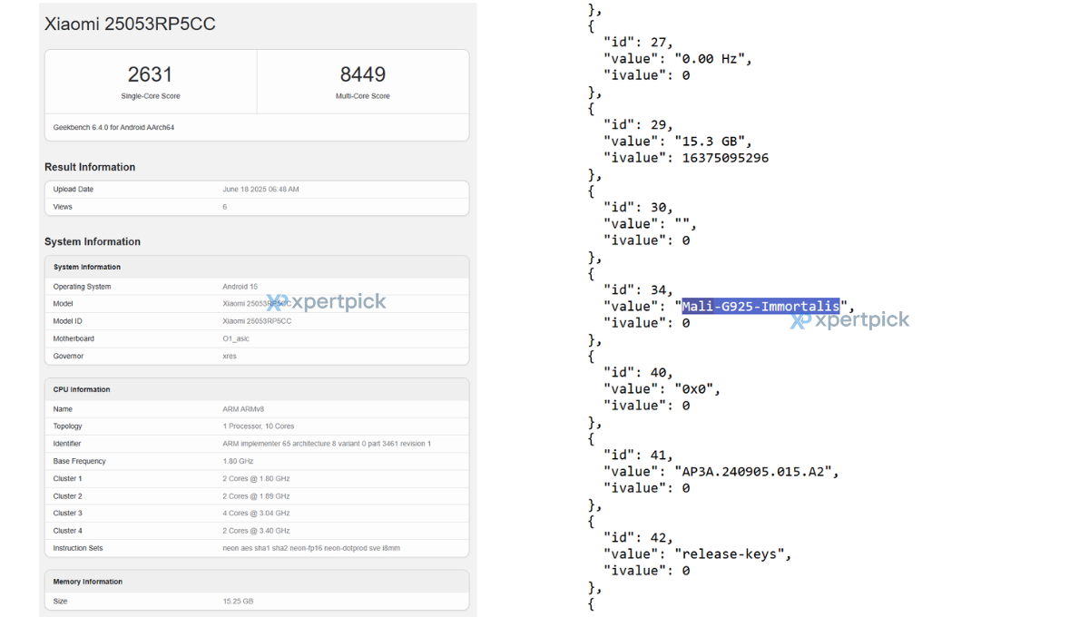Click the ARM implementer 65 identifier value

(327, 444)
